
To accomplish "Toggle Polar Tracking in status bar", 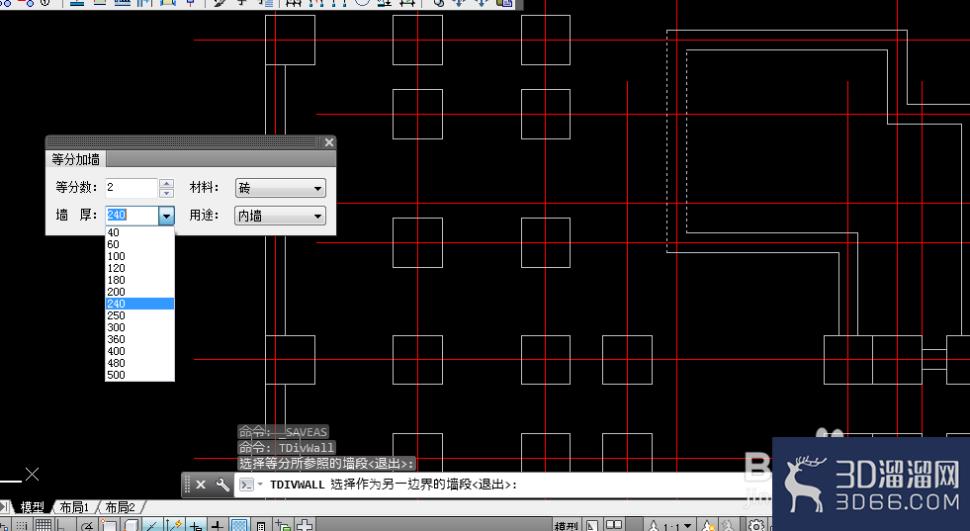I will (x=88, y=525).
